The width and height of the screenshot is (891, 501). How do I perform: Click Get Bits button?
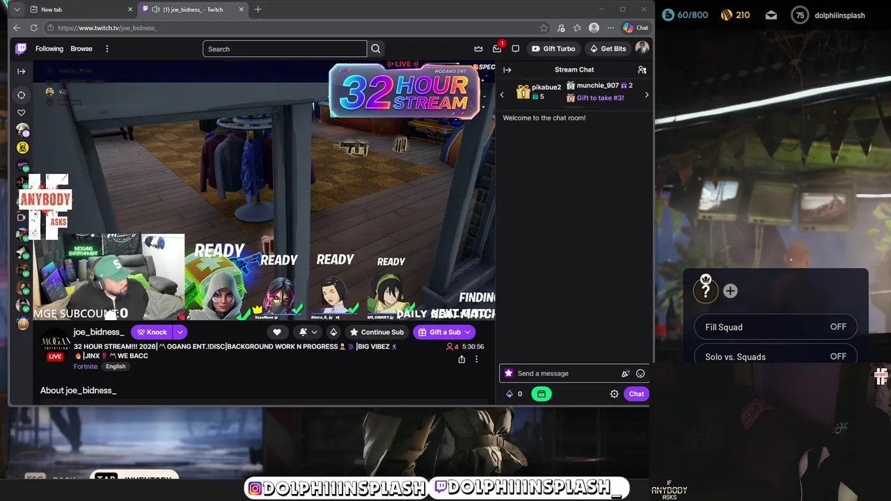tap(608, 49)
